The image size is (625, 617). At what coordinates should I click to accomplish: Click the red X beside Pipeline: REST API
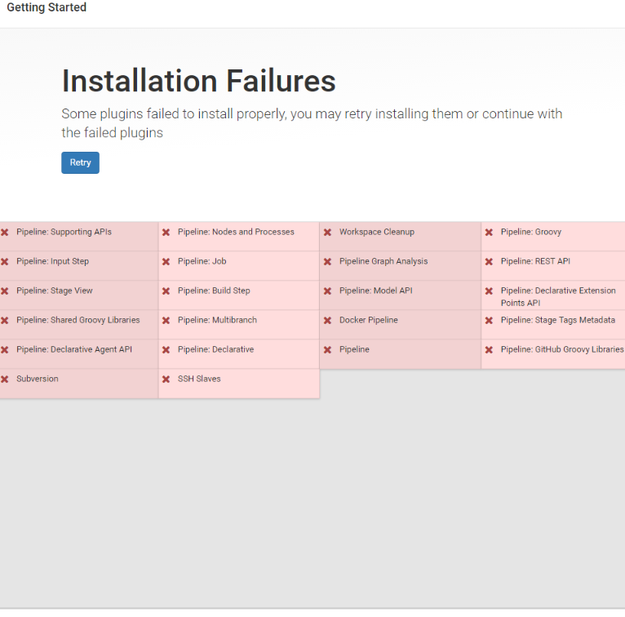(x=490, y=262)
